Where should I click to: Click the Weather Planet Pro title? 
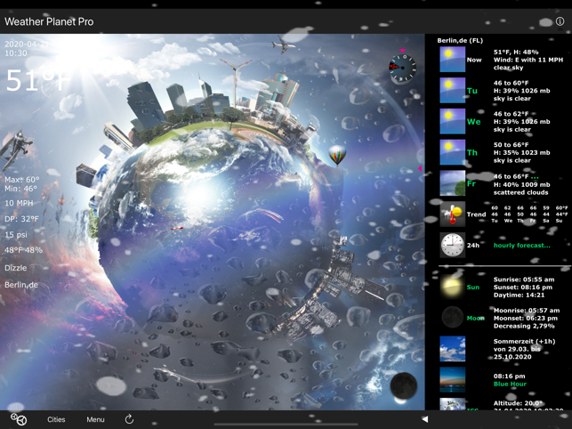tap(49, 21)
